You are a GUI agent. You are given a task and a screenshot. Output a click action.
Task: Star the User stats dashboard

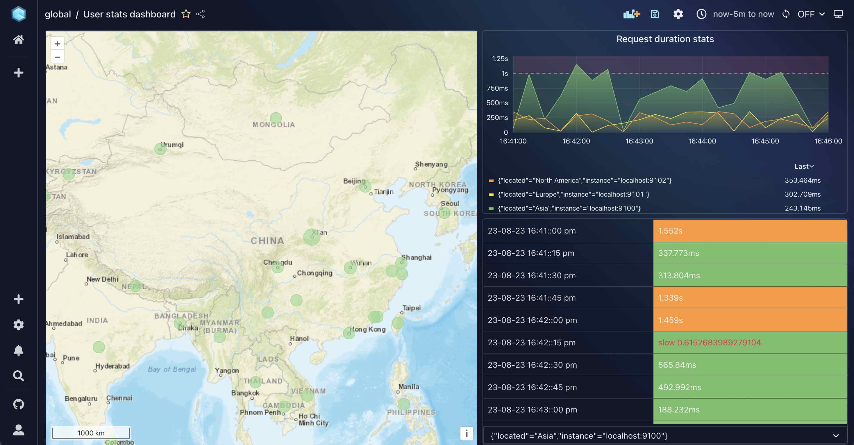[186, 14]
